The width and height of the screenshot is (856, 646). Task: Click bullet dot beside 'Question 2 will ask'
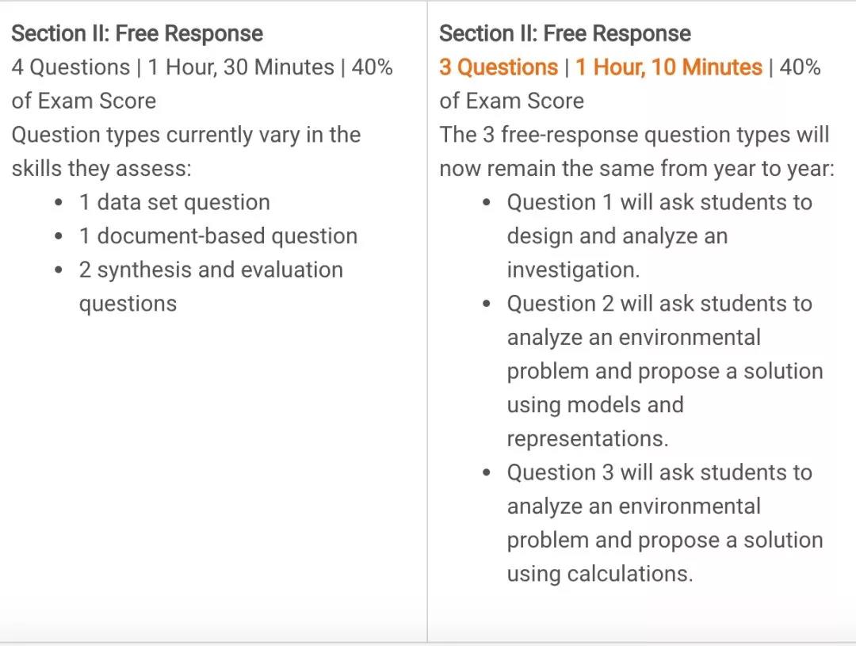[487, 304]
